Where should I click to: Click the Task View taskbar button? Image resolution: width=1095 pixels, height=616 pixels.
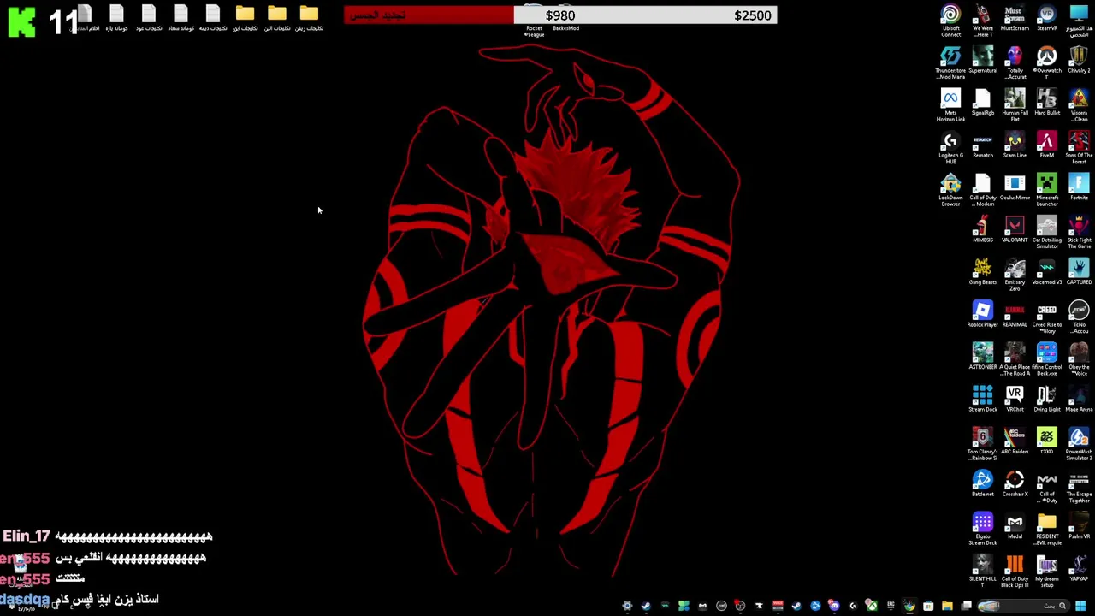pyautogui.click(x=967, y=606)
